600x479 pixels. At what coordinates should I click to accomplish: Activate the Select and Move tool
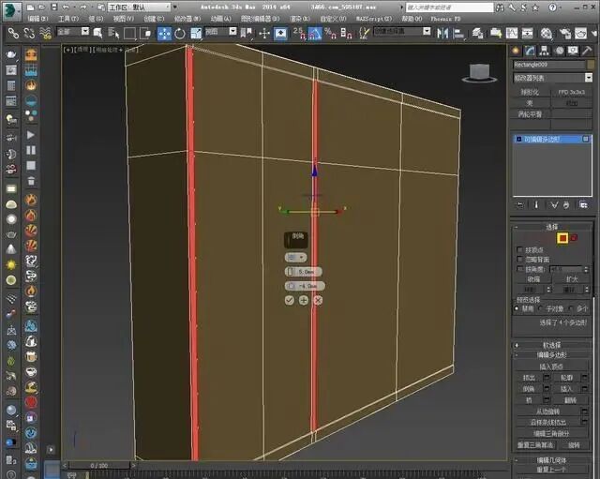(165, 34)
